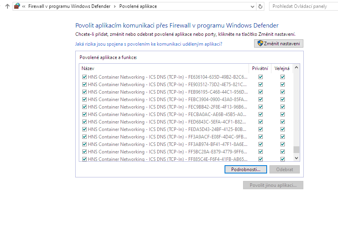338x225 pixels.
Task: Toggle Privátní checkbox for FE903512-73D2 entry
Action: [261, 85]
